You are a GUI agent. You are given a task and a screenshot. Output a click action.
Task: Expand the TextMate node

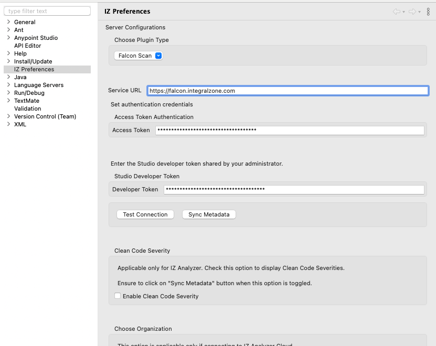click(x=8, y=100)
